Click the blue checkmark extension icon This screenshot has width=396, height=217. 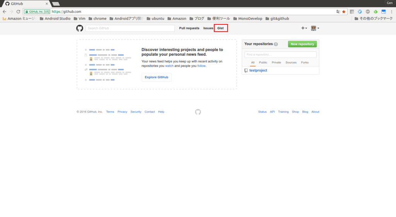tap(360, 12)
